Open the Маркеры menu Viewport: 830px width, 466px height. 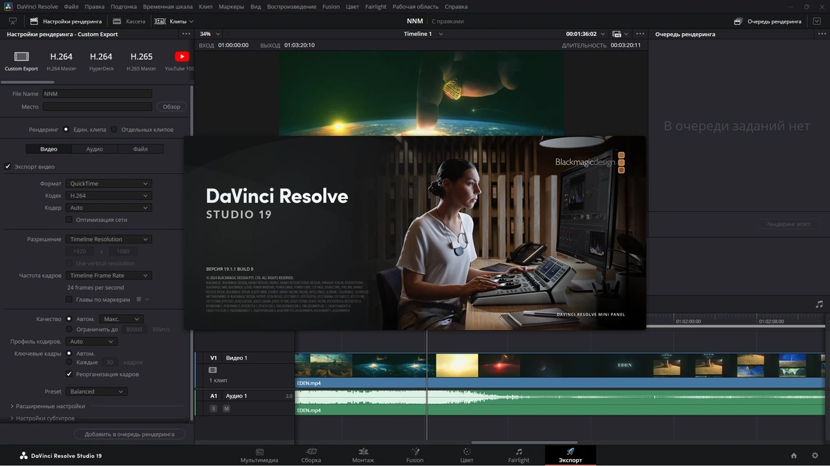pos(231,6)
